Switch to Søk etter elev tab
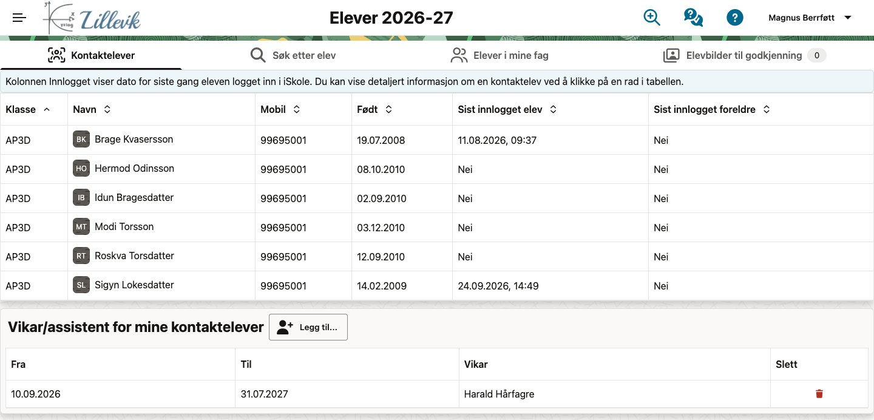The image size is (874, 420). (x=293, y=56)
